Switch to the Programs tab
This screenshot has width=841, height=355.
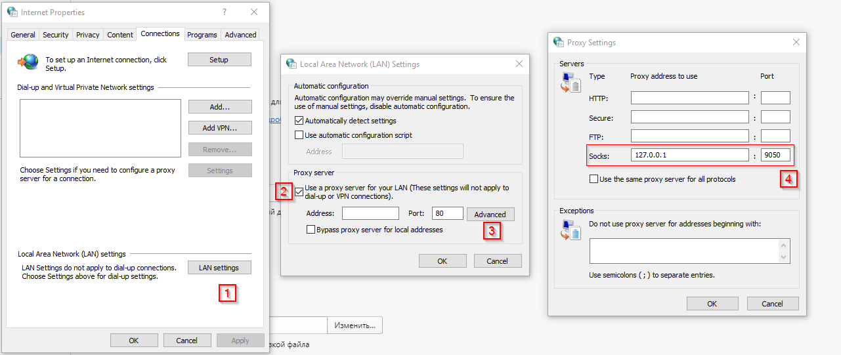(x=202, y=35)
